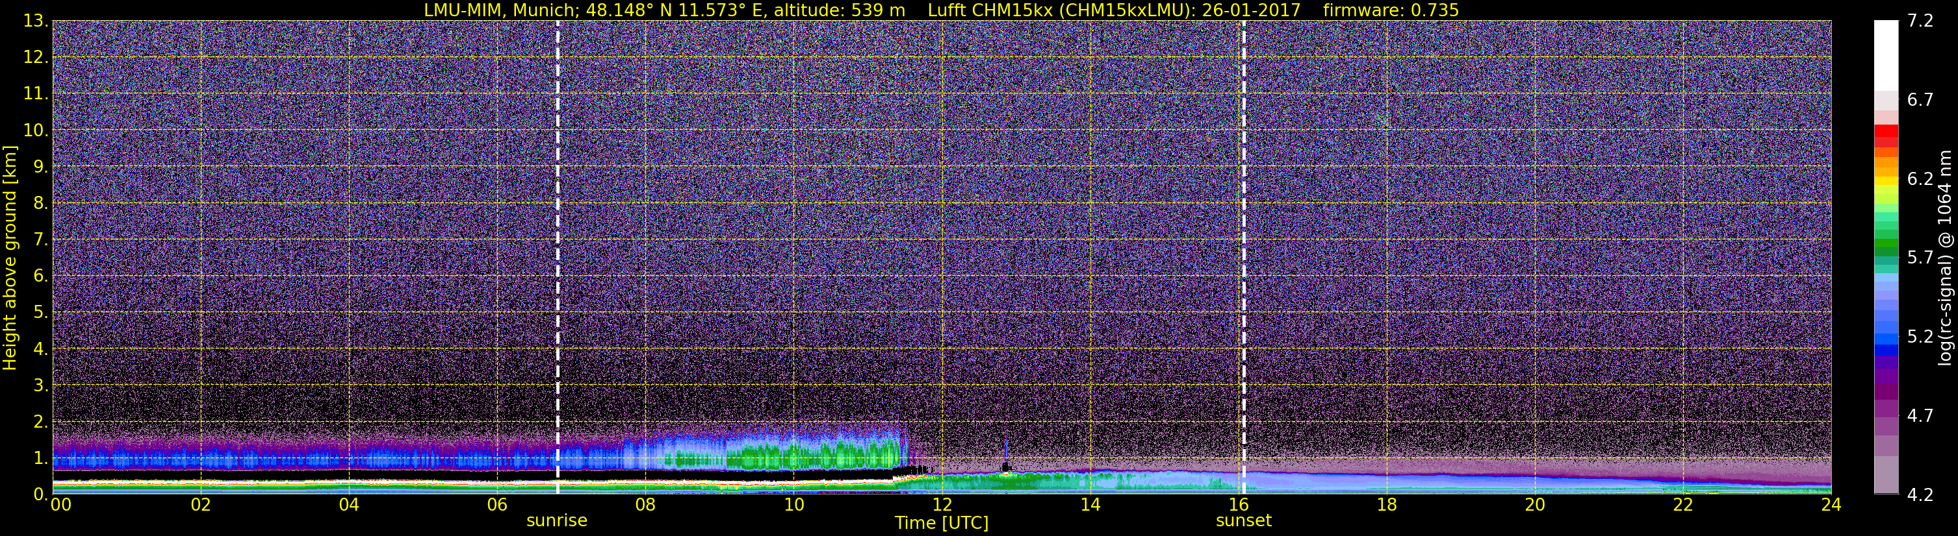Click the time axis tick '04'
Screen dimensions: 1958x536
(349, 505)
